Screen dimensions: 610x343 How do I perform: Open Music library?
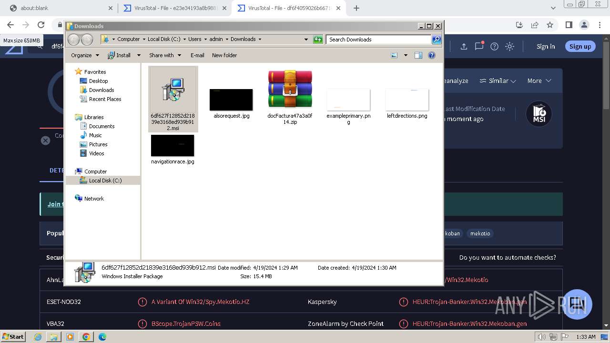click(95, 135)
